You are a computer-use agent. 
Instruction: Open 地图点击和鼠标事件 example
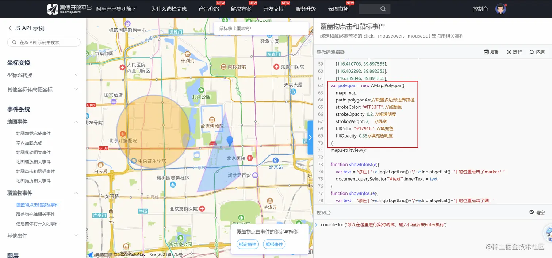click(36, 172)
